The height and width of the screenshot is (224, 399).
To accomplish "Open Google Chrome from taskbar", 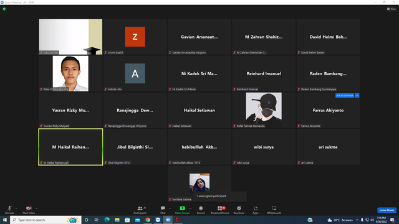I will 148,220.
